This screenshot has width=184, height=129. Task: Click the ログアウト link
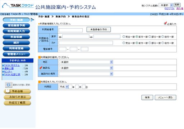(170, 9)
